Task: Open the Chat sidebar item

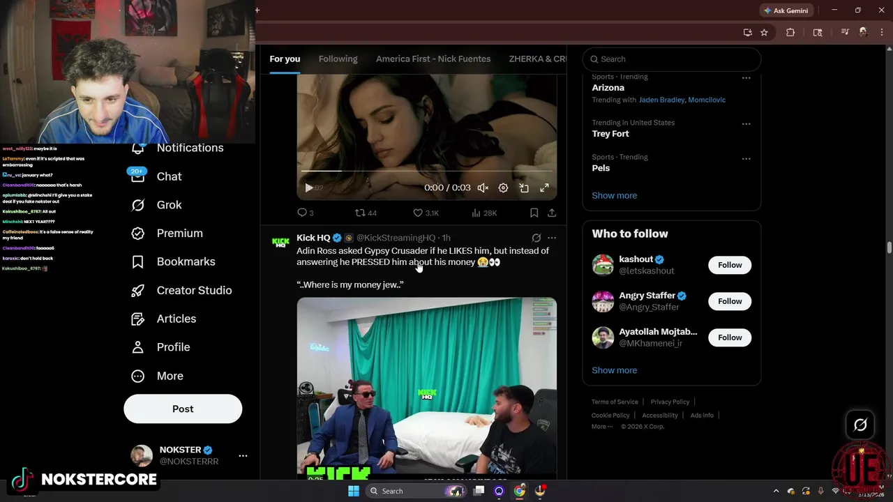Action: pos(156,176)
